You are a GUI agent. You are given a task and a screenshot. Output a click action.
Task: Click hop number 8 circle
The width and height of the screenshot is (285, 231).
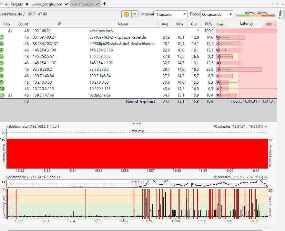2,76
